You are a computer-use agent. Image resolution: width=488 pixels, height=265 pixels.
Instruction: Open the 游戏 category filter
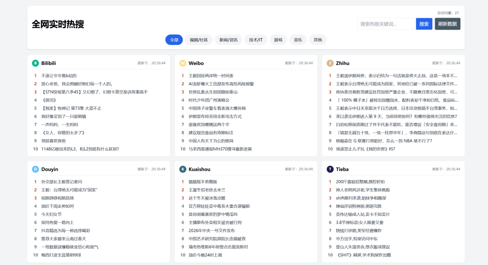coord(278,40)
